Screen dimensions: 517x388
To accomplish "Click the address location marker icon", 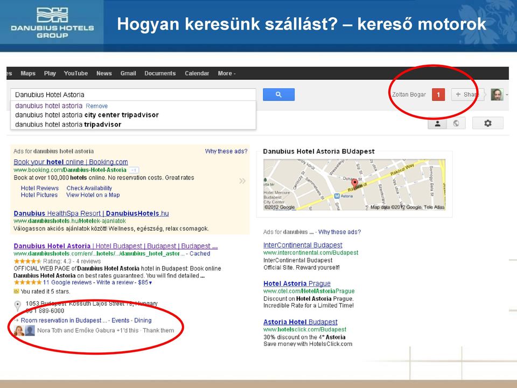I will (x=18, y=306).
